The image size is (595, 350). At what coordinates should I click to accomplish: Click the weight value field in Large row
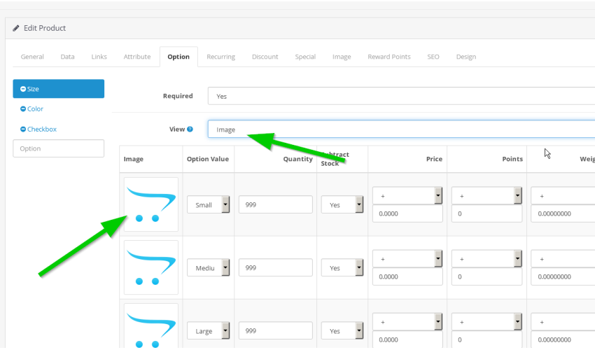[563, 339]
